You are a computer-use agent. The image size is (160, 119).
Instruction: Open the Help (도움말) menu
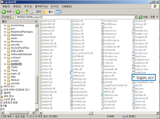(67, 6)
